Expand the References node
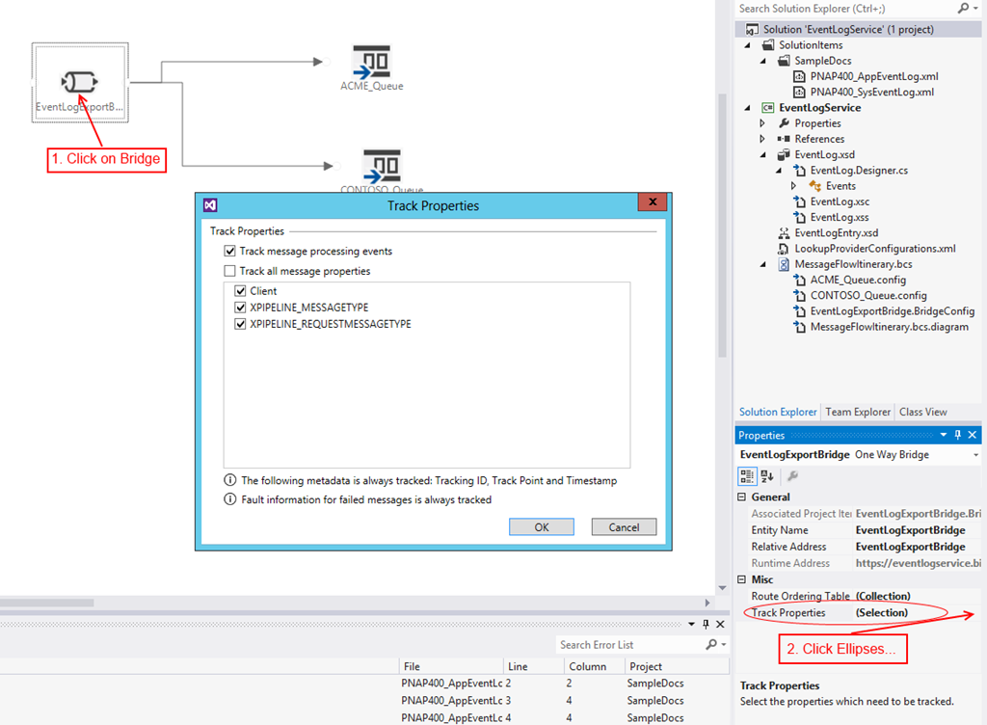 (x=762, y=139)
